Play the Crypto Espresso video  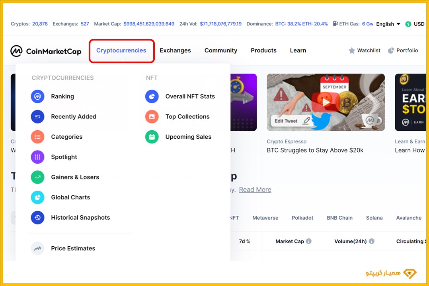(326, 102)
